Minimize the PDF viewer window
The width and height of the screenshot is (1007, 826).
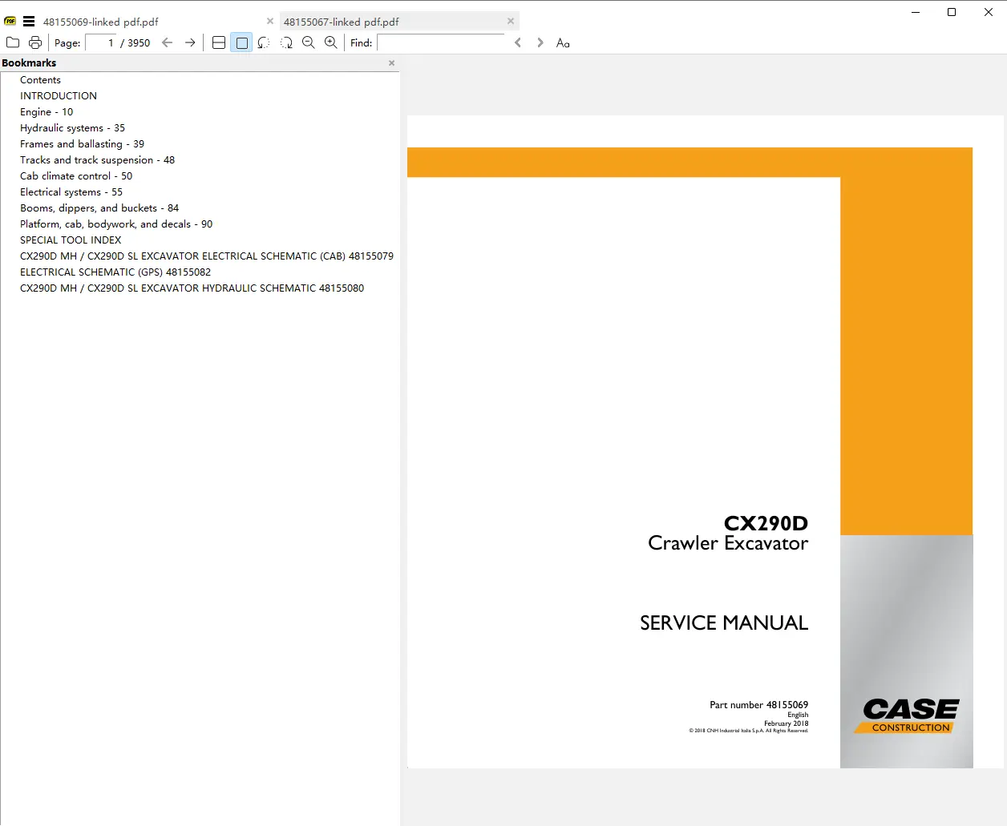pyautogui.click(x=916, y=12)
